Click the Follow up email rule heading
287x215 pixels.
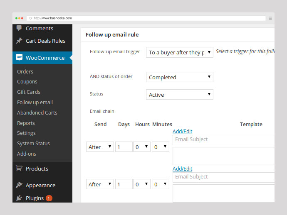[112, 35]
